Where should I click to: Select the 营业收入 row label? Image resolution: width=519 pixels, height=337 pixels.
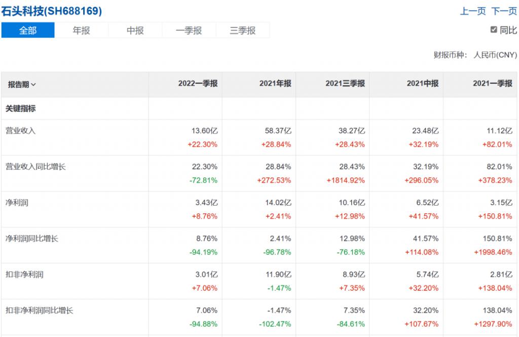[20, 130]
